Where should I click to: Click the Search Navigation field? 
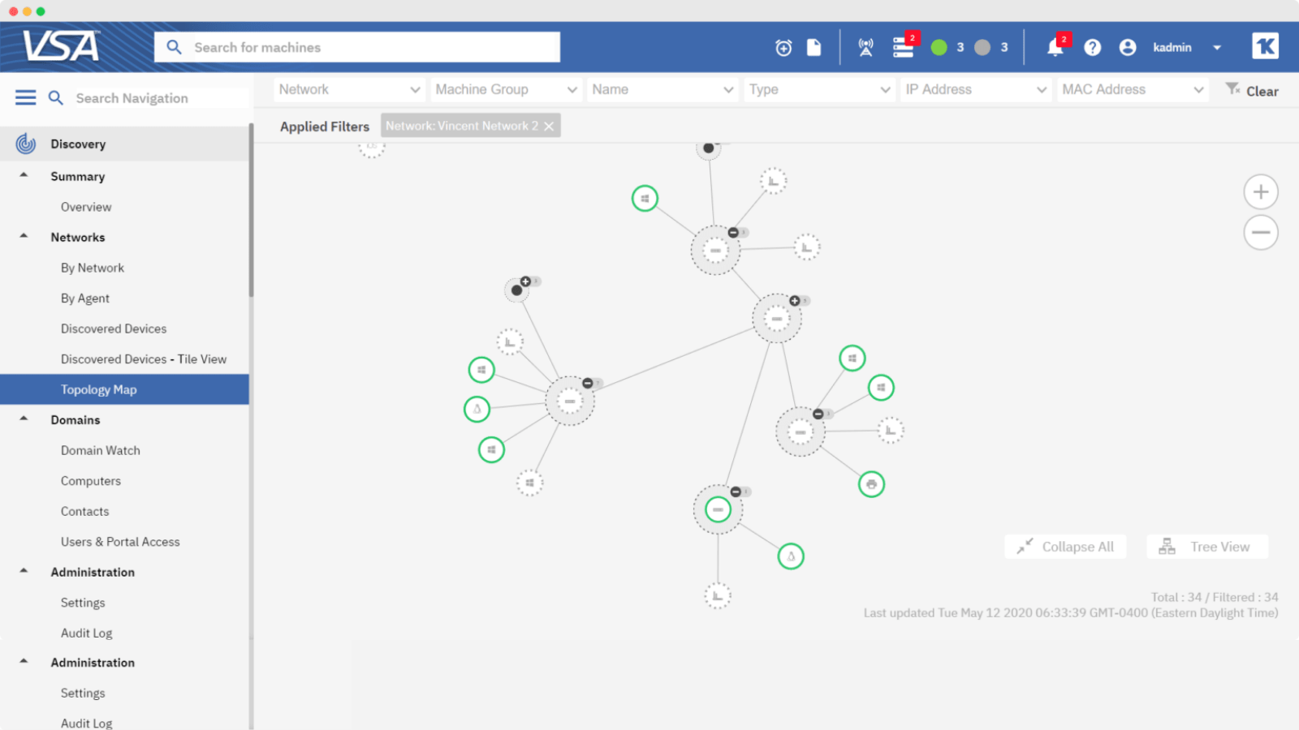pyautogui.click(x=161, y=98)
